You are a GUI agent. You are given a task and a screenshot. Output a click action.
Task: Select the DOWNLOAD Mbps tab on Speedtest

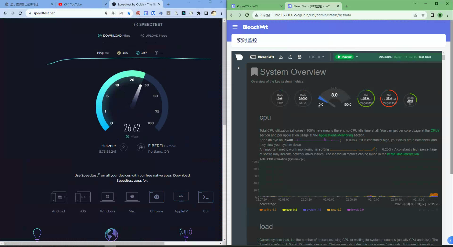pyautogui.click(x=114, y=36)
